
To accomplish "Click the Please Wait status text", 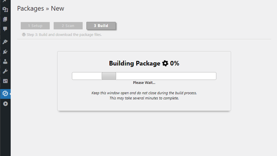I will pyautogui.click(x=144, y=83).
